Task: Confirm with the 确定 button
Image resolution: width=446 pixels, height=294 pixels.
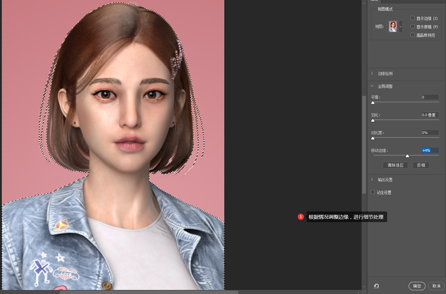Action: point(417,286)
